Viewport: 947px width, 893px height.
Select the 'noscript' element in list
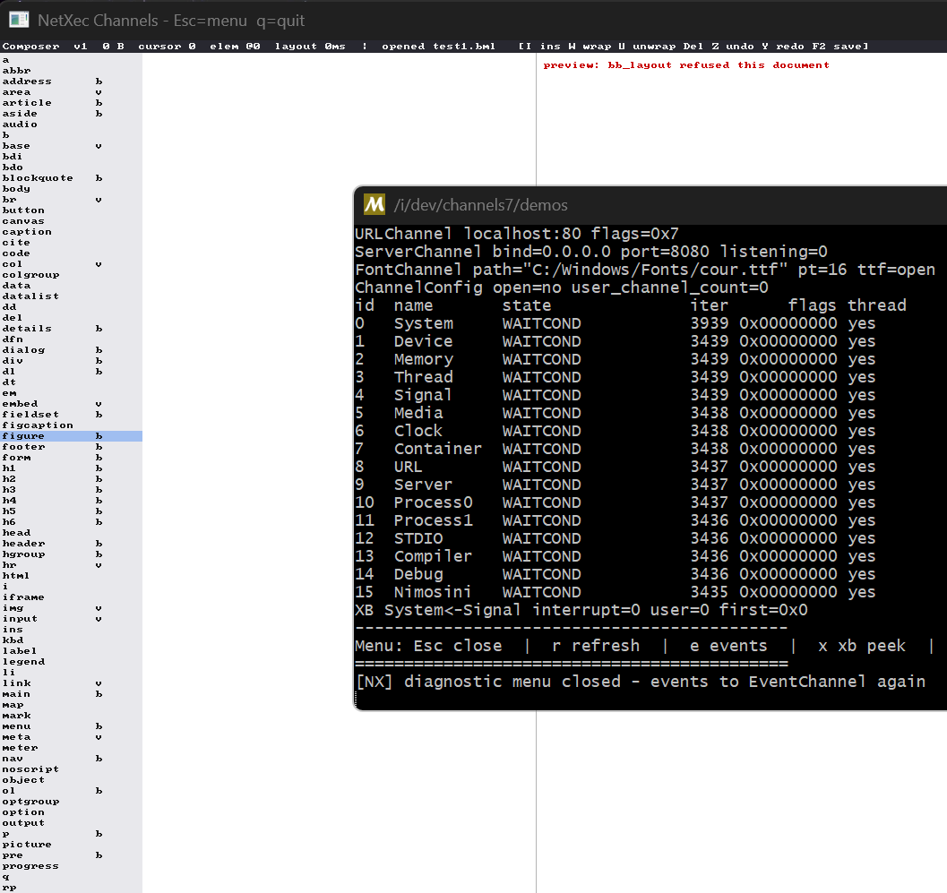click(72, 769)
